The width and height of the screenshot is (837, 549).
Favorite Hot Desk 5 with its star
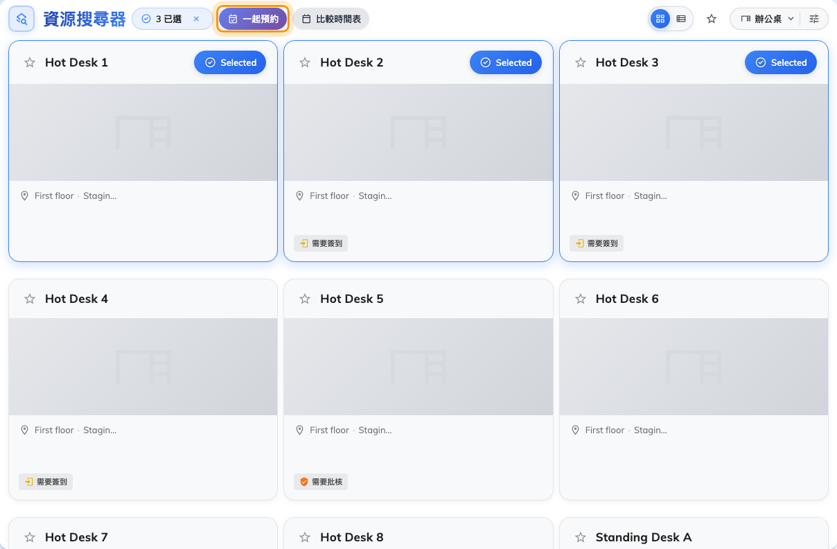[305, 299]
